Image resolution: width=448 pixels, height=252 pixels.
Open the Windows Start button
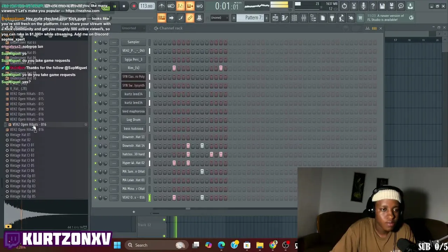click(117, 245)
